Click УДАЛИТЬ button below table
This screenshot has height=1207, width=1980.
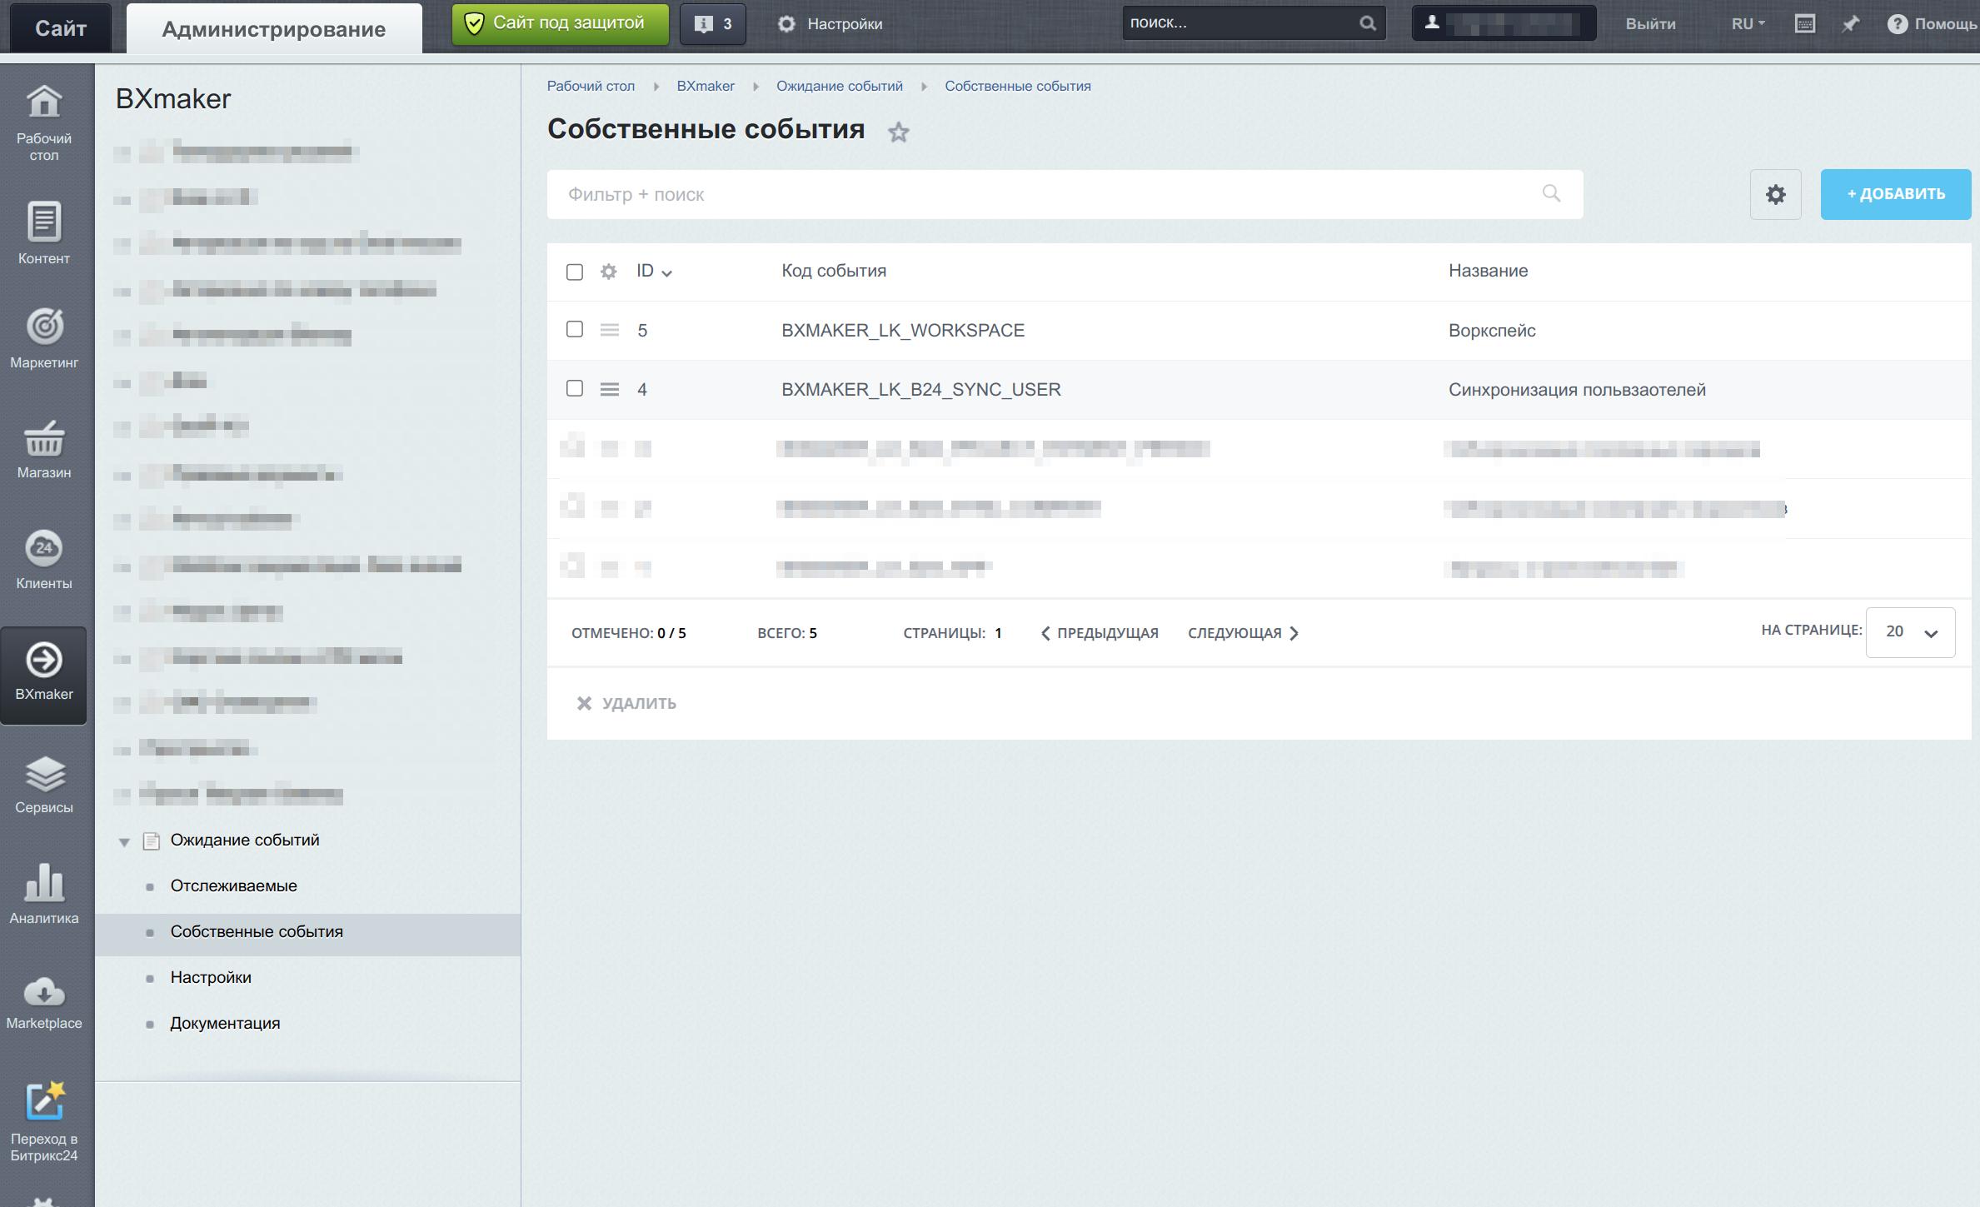click(x=626, y=703)
